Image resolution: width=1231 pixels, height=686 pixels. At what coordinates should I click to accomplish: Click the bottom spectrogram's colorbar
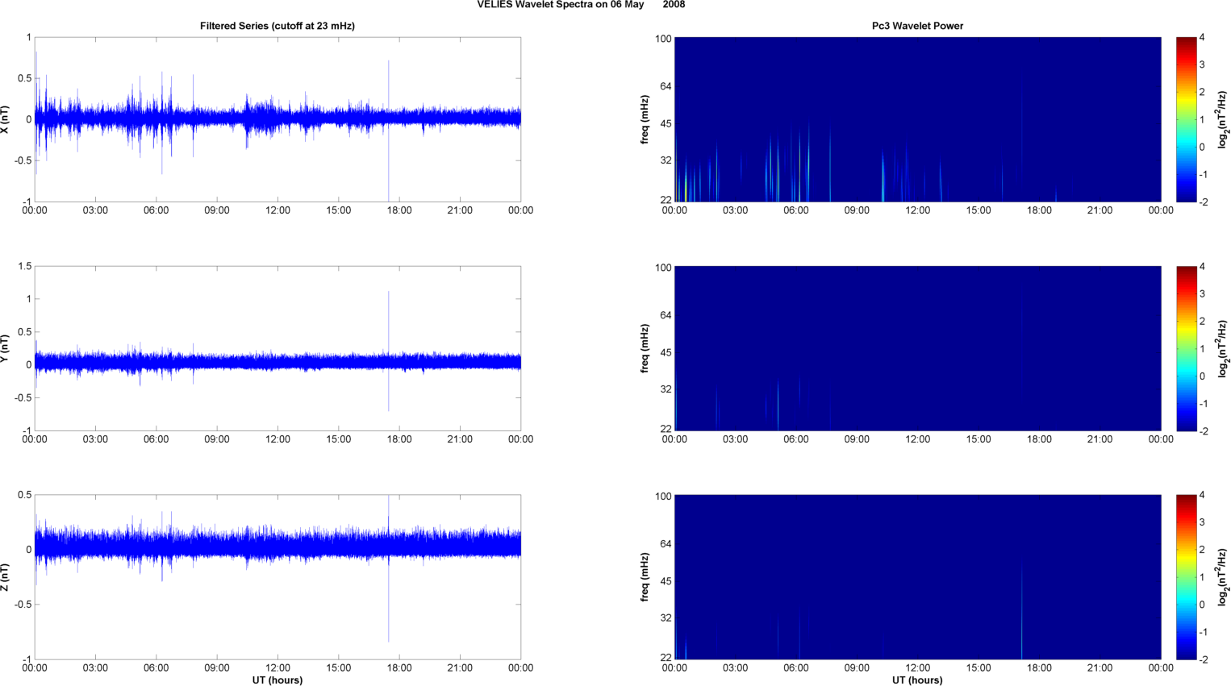(1186, 577)
